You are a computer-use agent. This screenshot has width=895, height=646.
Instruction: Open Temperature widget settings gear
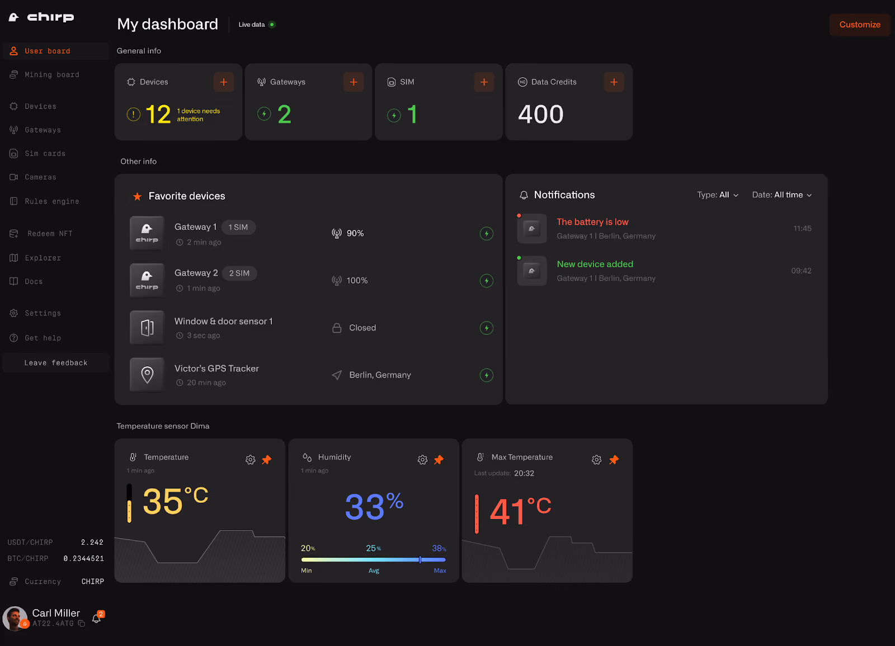pos(251,460)
